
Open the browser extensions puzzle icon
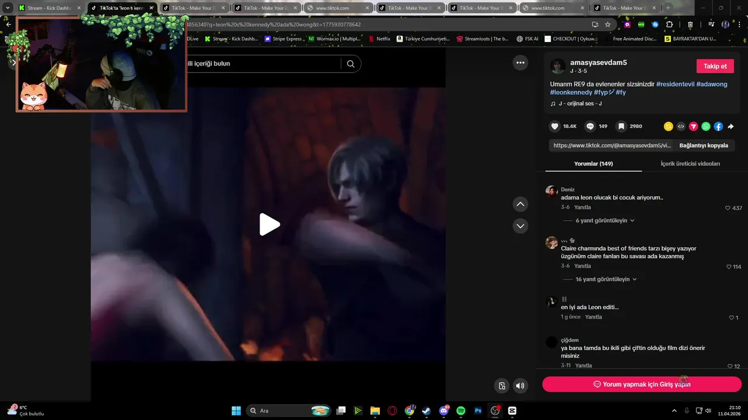[670, 24]
